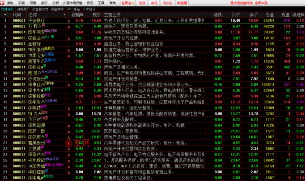
Task: Select the 深南电A stock name
Action: pyautogui.click(x=35, y=178)
